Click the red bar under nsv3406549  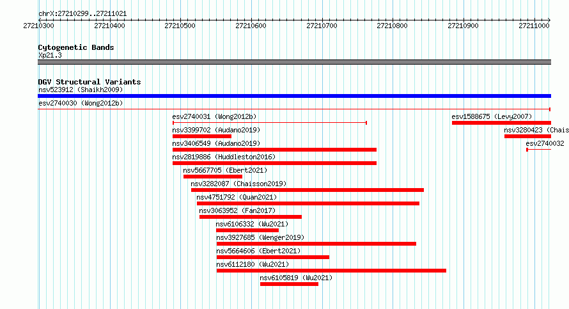pyautogui.click(x=274, y=150)
